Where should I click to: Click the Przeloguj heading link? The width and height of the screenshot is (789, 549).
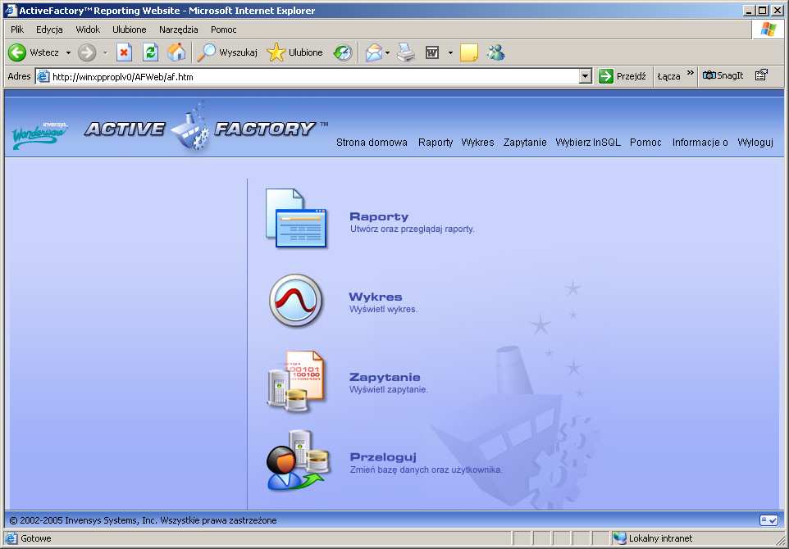384,457
